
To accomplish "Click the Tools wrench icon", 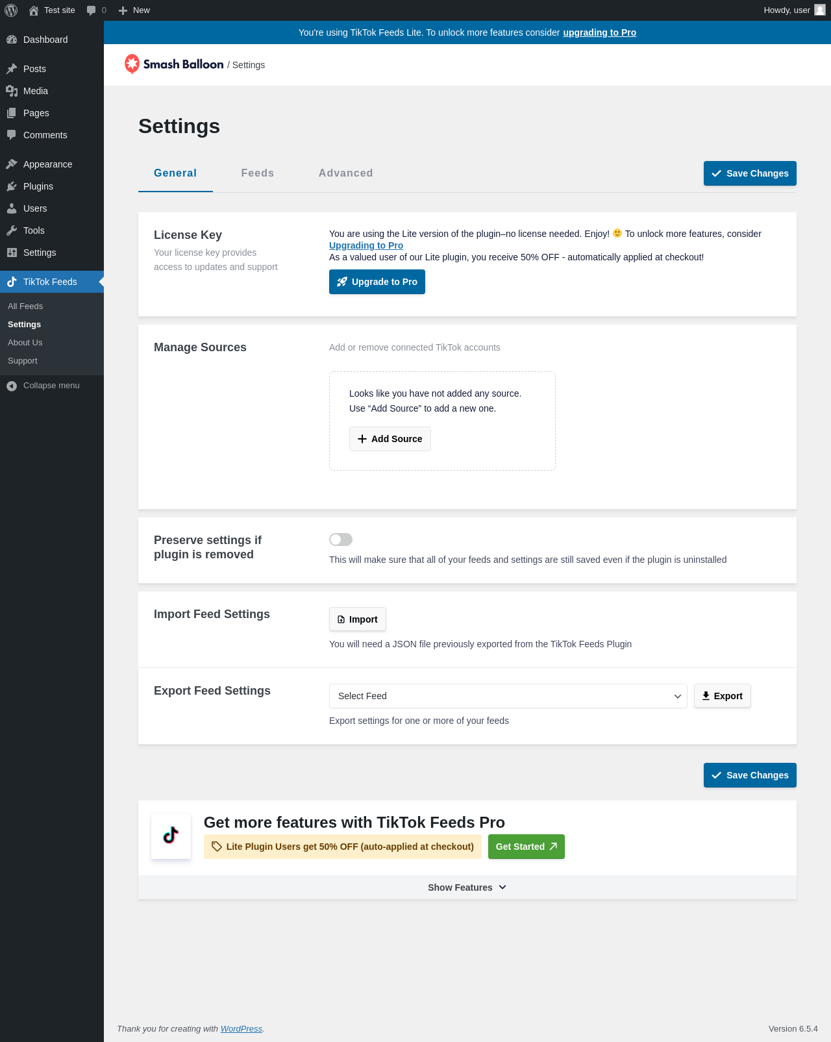I will tap(12, 230).
